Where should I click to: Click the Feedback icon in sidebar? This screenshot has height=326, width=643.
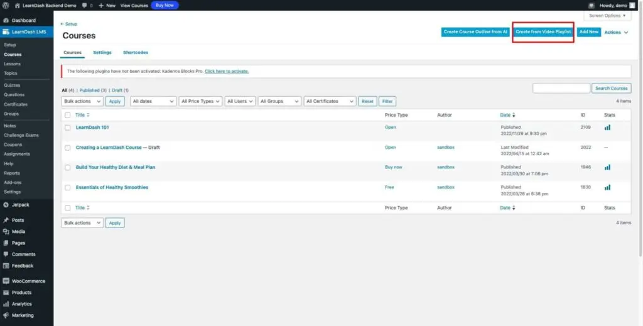tap(6, 266)
